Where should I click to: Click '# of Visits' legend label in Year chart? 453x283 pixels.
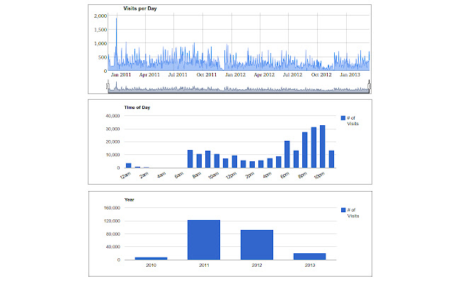[x=354, y=213]
